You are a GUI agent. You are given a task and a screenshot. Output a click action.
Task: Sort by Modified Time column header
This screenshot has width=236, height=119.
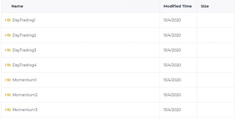pos(178,6)
